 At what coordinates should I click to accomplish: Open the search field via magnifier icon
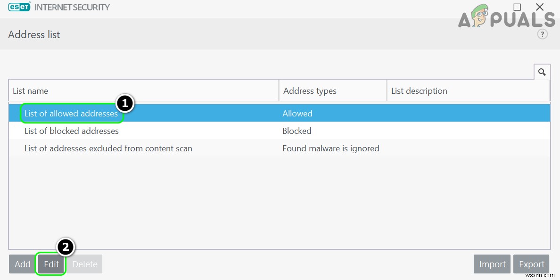point(542,71)
